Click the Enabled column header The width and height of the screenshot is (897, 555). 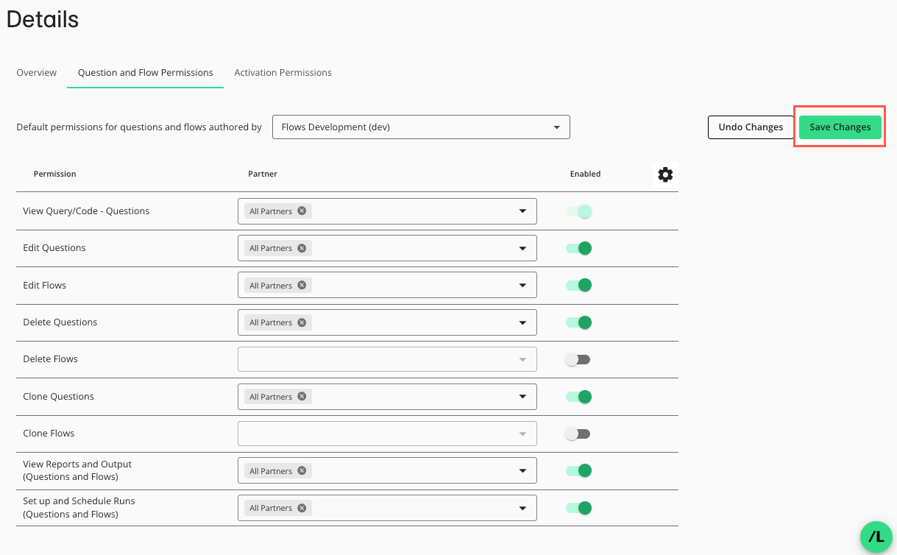tap(586, 174)
